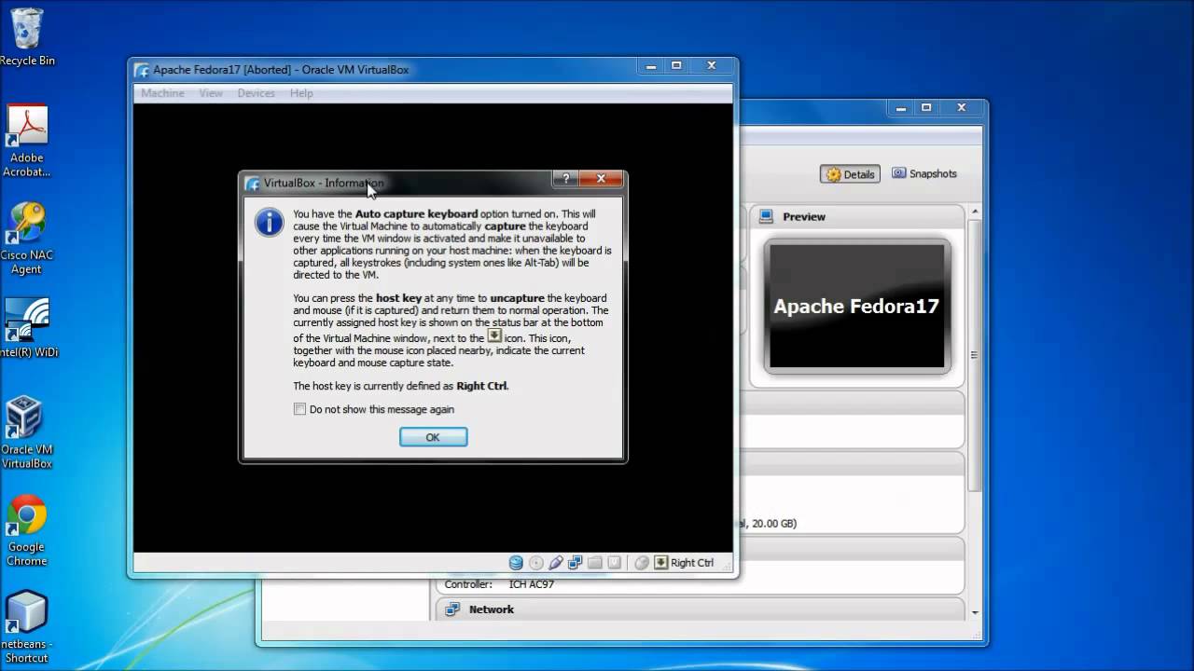Click the Apache Fedora17 preview thumbnail
This screenshot has width=1194, height=671.
(x=856, y=307)
